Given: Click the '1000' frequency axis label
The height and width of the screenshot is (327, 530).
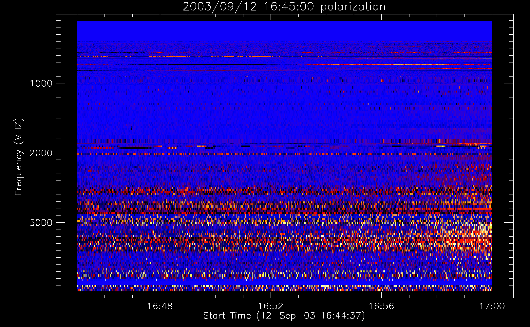Looking at the screenshot, I should (41, 83).
